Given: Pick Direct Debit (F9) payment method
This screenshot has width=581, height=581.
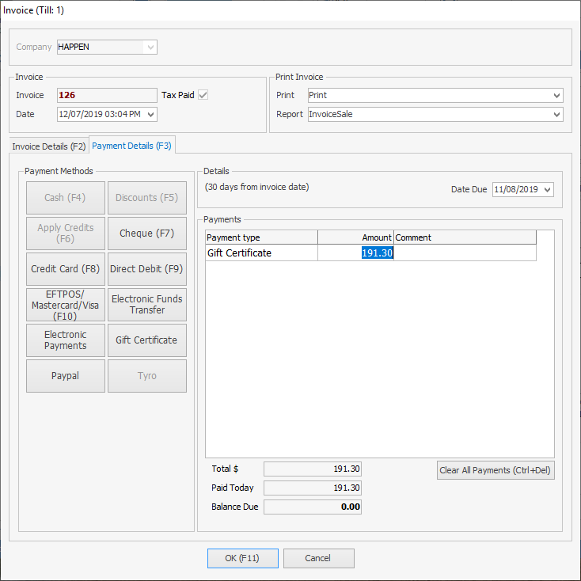Looking at the screenshot, I should (x=146, y=269).
